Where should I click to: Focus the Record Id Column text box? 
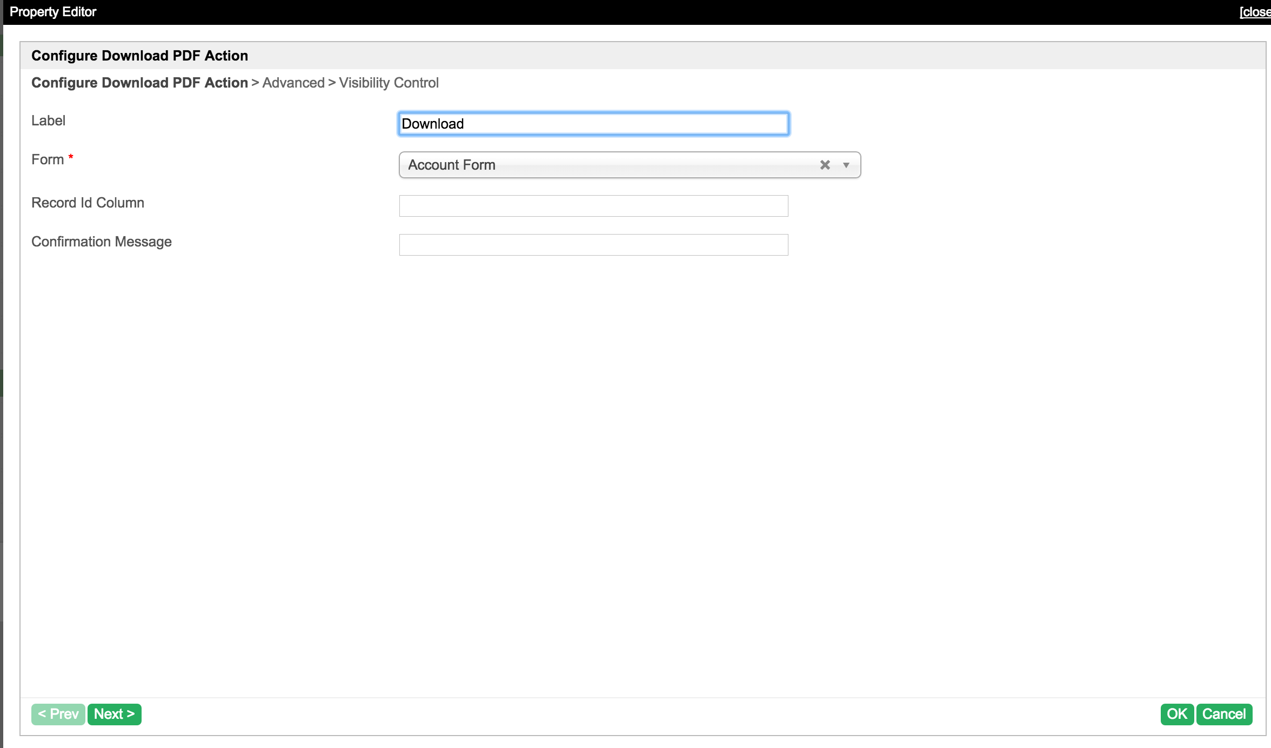tap(593, 206)
